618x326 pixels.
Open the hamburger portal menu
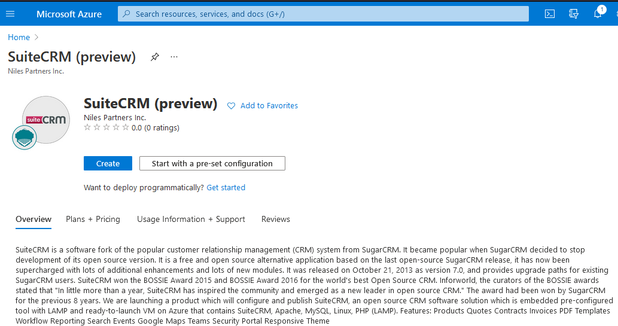[10, 14]
